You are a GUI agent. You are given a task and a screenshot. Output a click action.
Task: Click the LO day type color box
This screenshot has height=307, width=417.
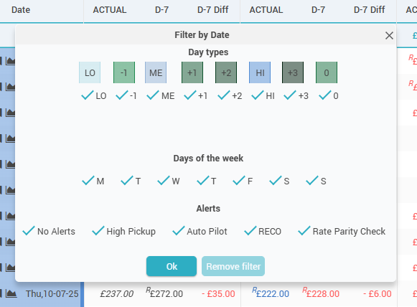tap(90, 72)
